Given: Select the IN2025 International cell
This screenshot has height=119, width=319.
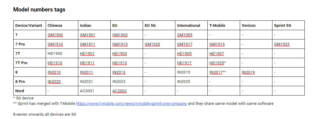Looking at the screenshot, I should click(191, 82).
